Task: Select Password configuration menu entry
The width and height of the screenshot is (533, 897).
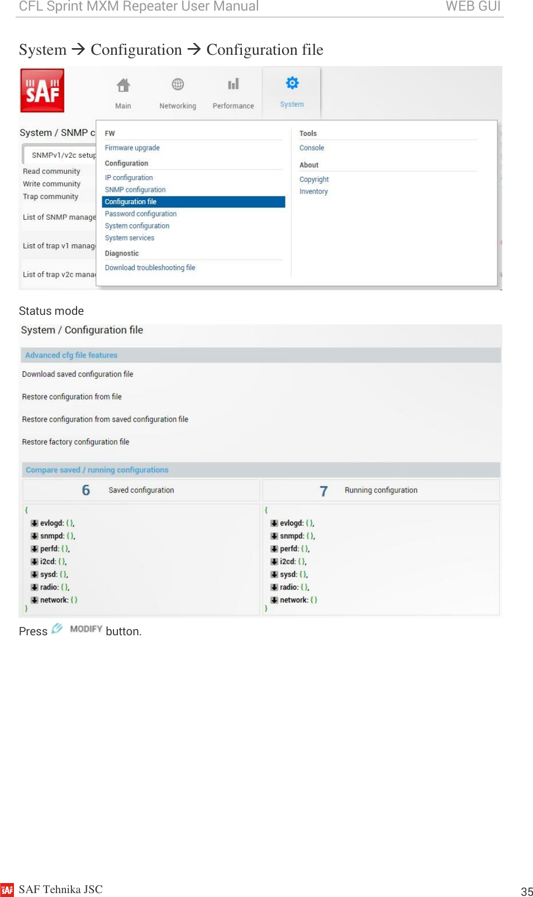Action: 141,214
